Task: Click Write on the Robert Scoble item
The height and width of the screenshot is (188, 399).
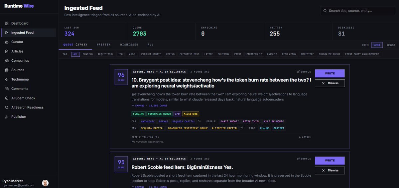Action: coord(330,160)
